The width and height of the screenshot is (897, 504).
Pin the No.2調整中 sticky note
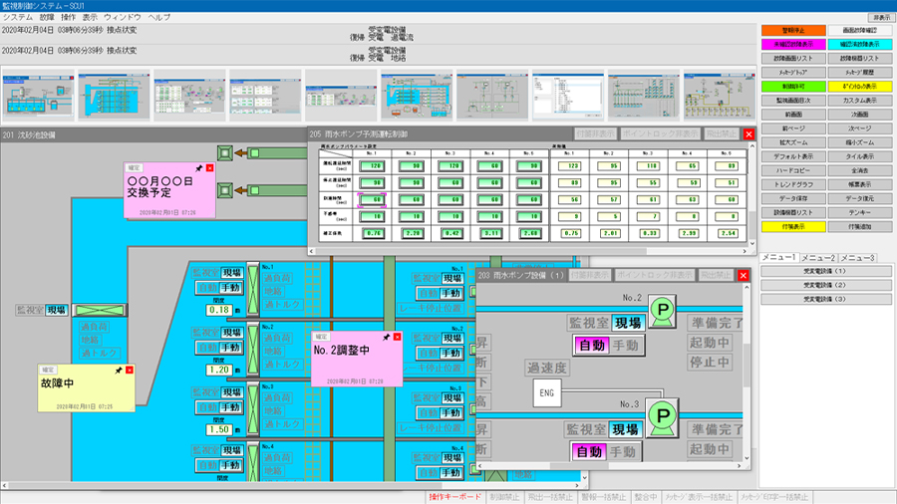click(x=386, y=337)
